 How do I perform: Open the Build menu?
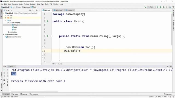38,4
